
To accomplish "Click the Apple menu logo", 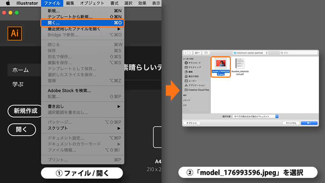I will (x=8, y=3).
